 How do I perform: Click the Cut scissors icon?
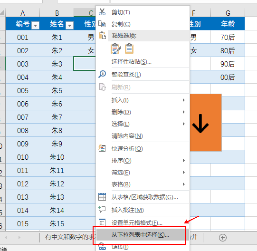[102, 12]
